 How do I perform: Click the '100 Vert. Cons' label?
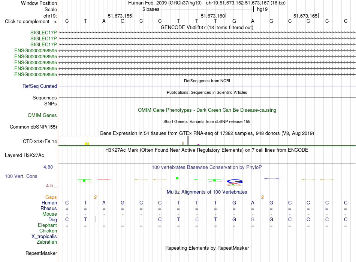21,176
